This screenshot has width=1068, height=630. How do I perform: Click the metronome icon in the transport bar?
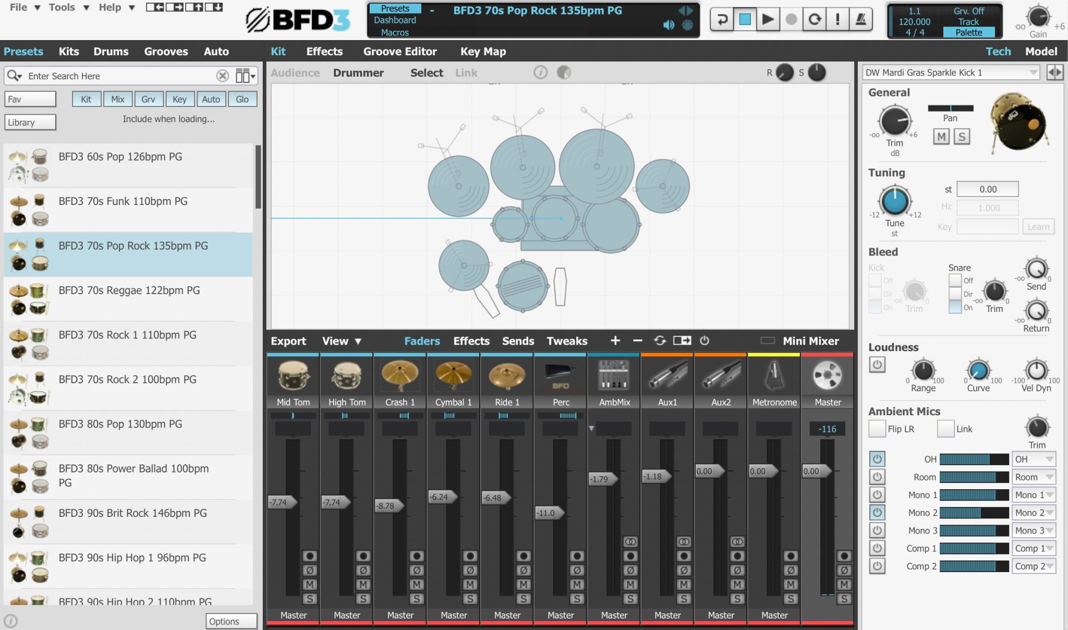861,18
